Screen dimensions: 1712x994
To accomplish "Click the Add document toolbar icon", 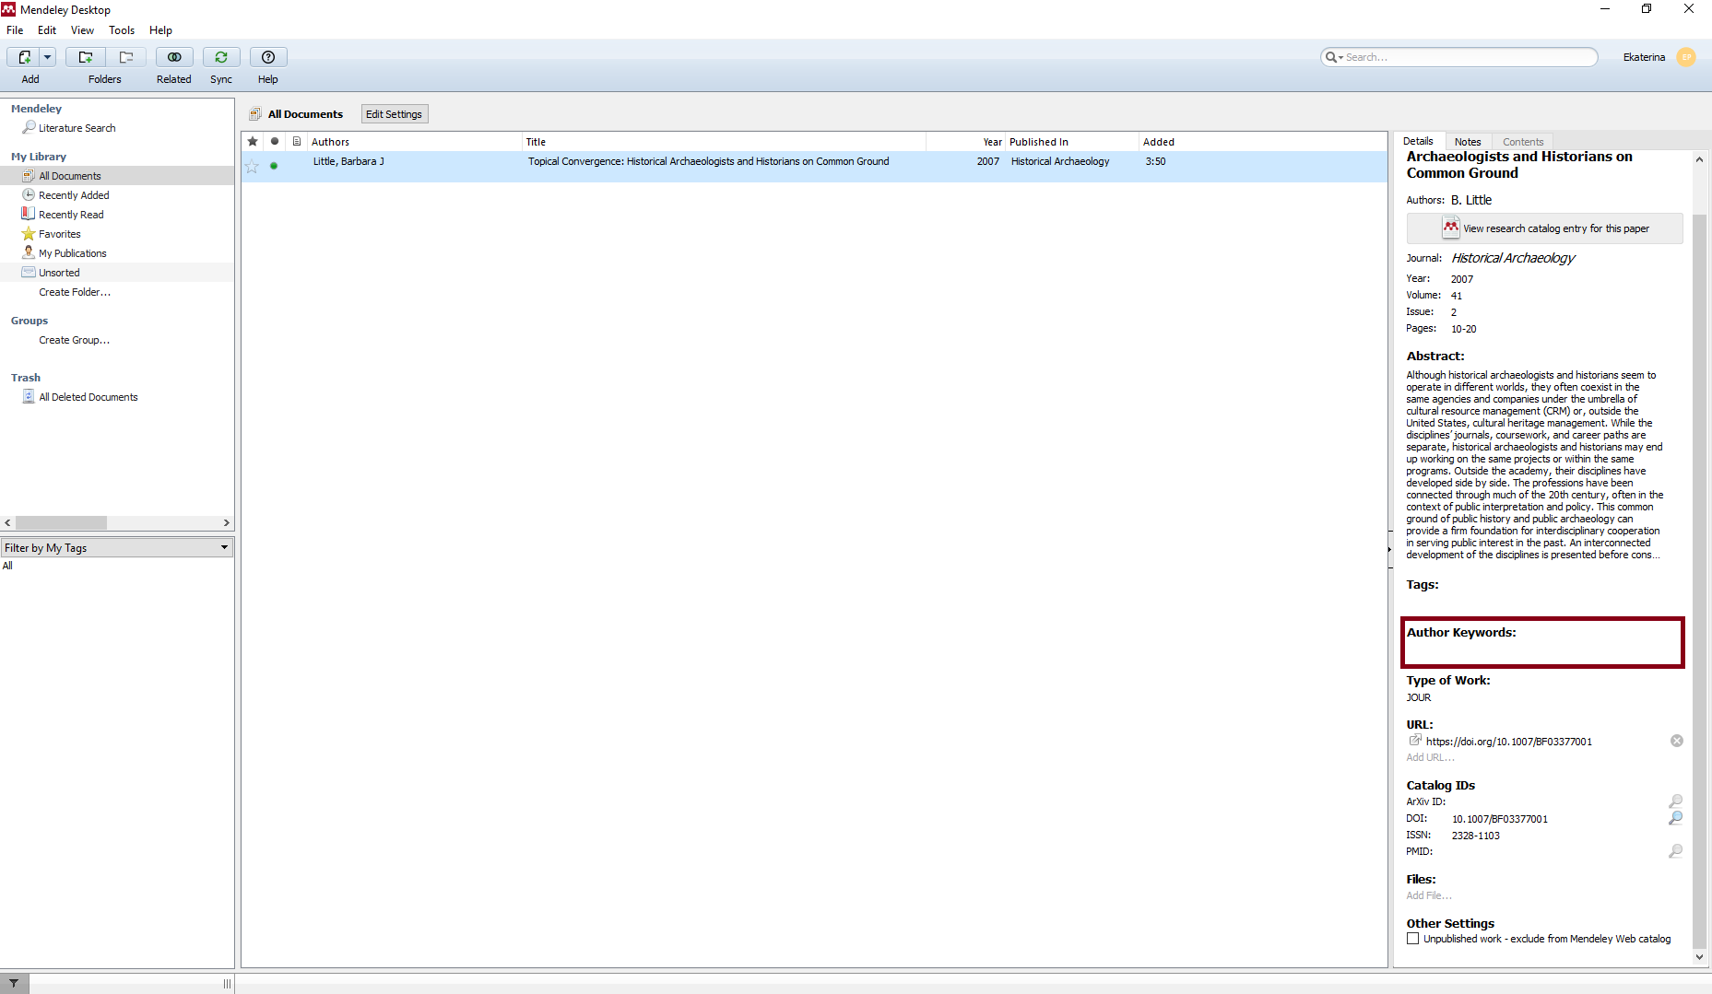I will click(x=24, y=57).
